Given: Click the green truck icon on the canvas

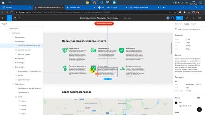Looking at the screenshot, I should coord(93,50).
